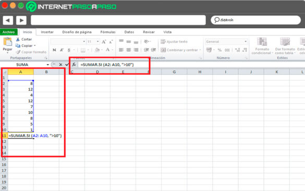305x191 pixels.
Task: Switch to the Revisar tab
Action: click(x=149, y=32)
